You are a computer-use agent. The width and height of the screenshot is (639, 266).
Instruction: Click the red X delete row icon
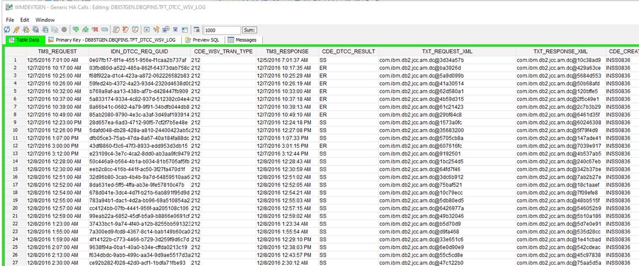[x=94, y=30]
